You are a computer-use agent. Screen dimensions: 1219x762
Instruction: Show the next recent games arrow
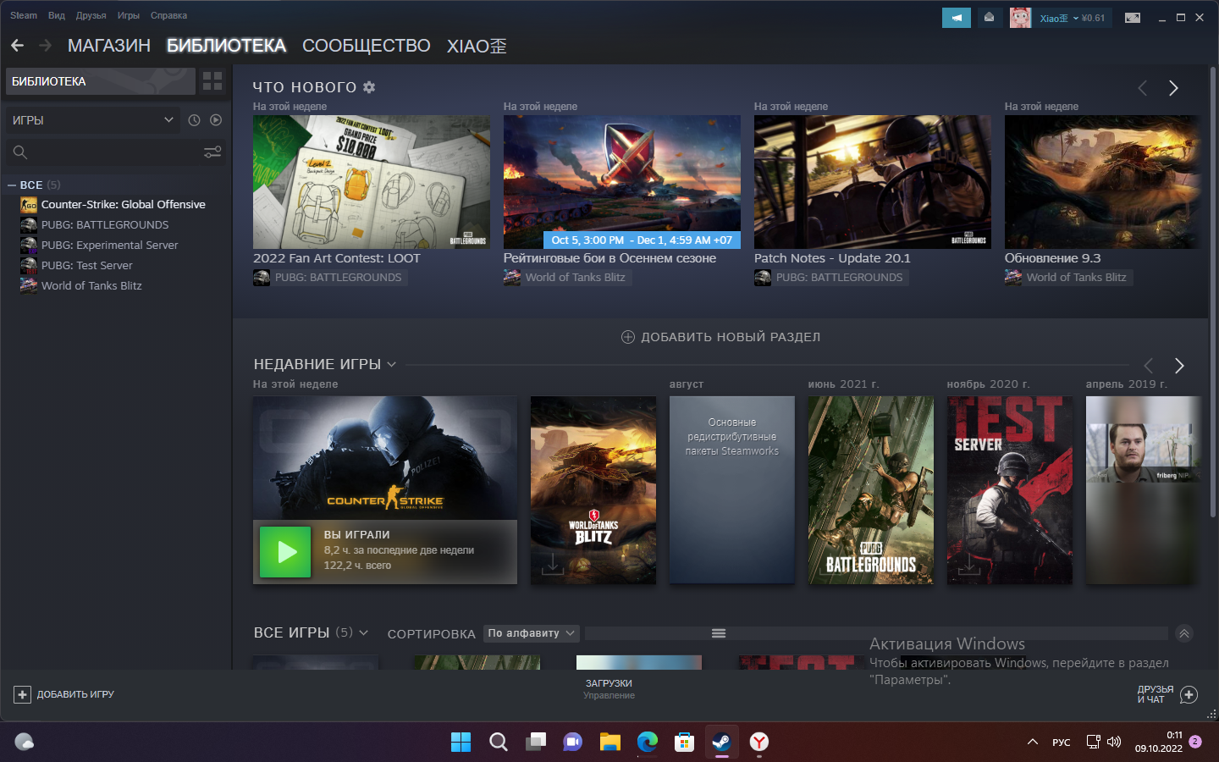[1179, 366]
